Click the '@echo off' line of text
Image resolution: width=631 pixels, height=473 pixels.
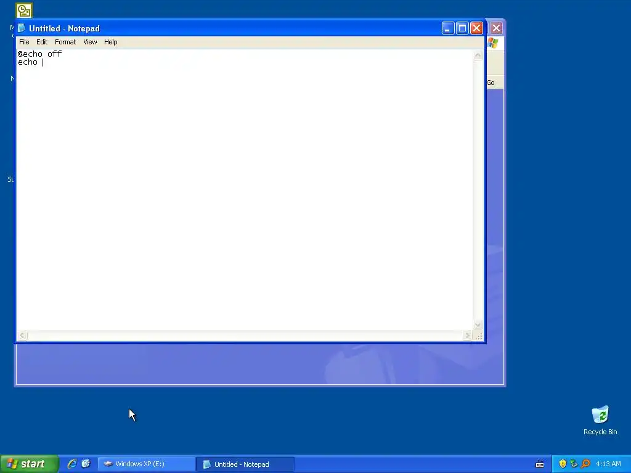click(x=40, y=54)
